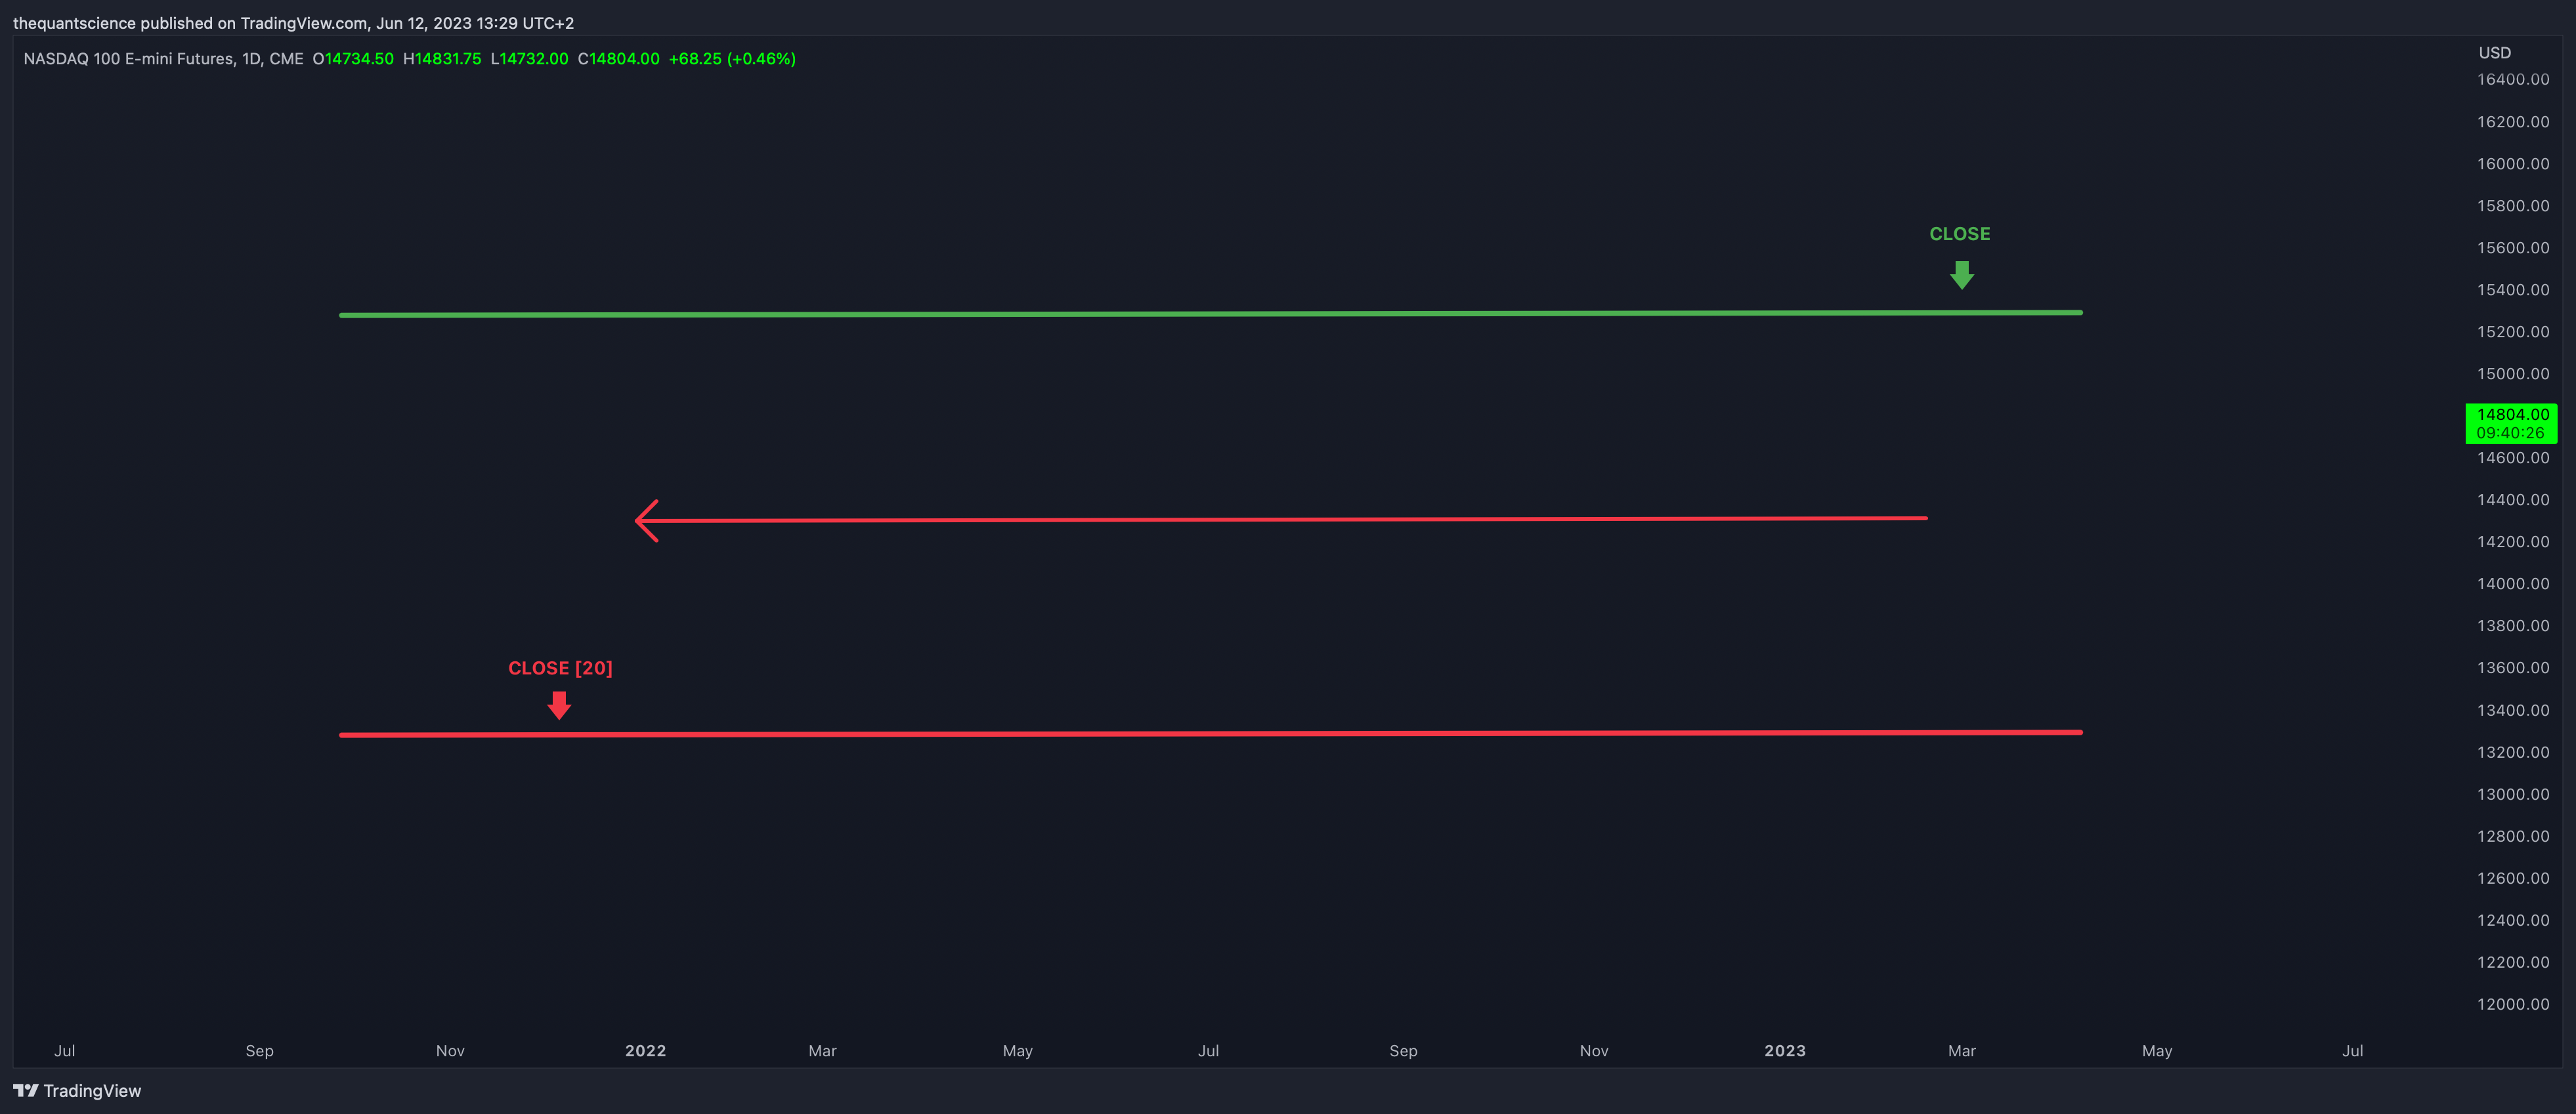Click the change value +68.25 (+0.46%)
The width and height of the screenshot is (2576, 1114).
(732, 59)
